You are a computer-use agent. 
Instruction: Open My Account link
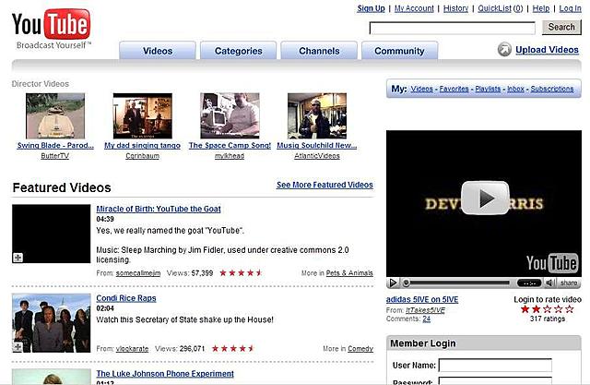tap(414, 8)
